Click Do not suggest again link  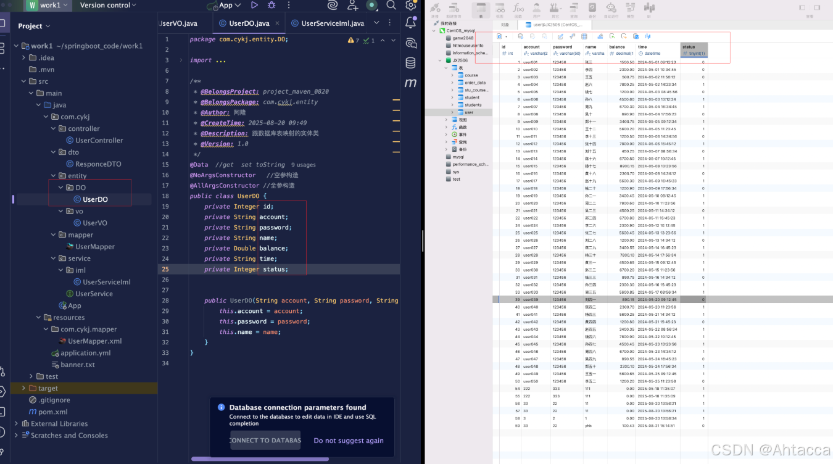pyautogui.click(x=349, y=441)
